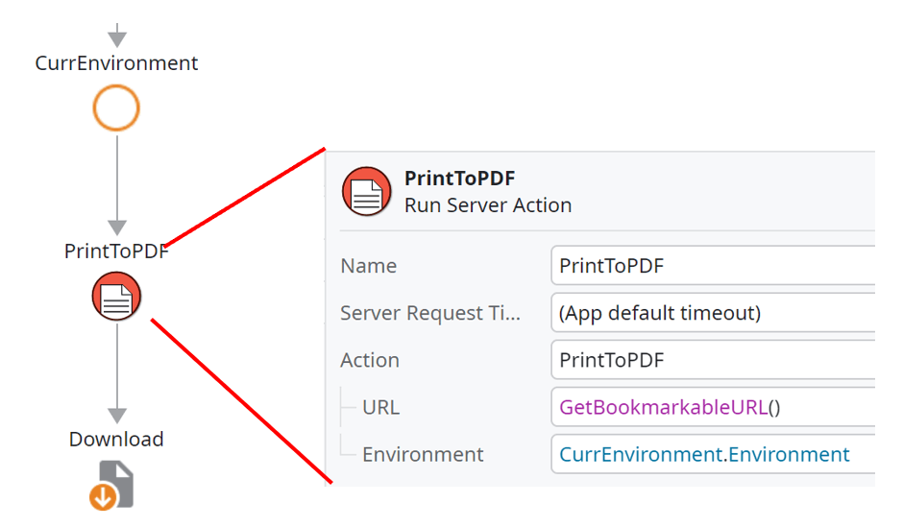
Task: Open the Action field showing PrintToPDF
Action: pos(713,360)
